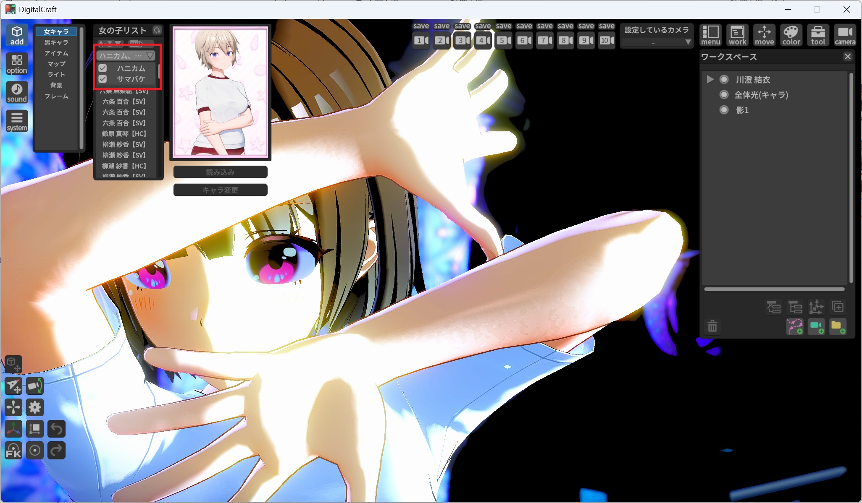
Task: Select the アイテム category
Action: click(x=56, y=53)
